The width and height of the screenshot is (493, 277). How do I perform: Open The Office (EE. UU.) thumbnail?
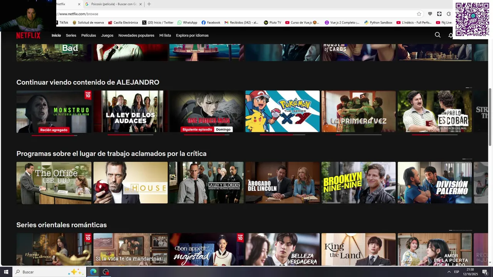point(54,183)
